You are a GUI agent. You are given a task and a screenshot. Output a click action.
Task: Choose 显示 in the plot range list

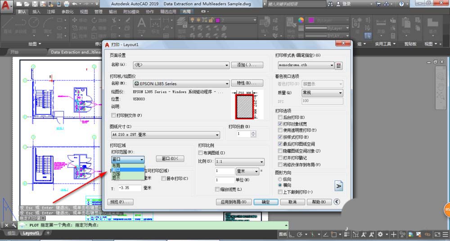coord(117,178)
